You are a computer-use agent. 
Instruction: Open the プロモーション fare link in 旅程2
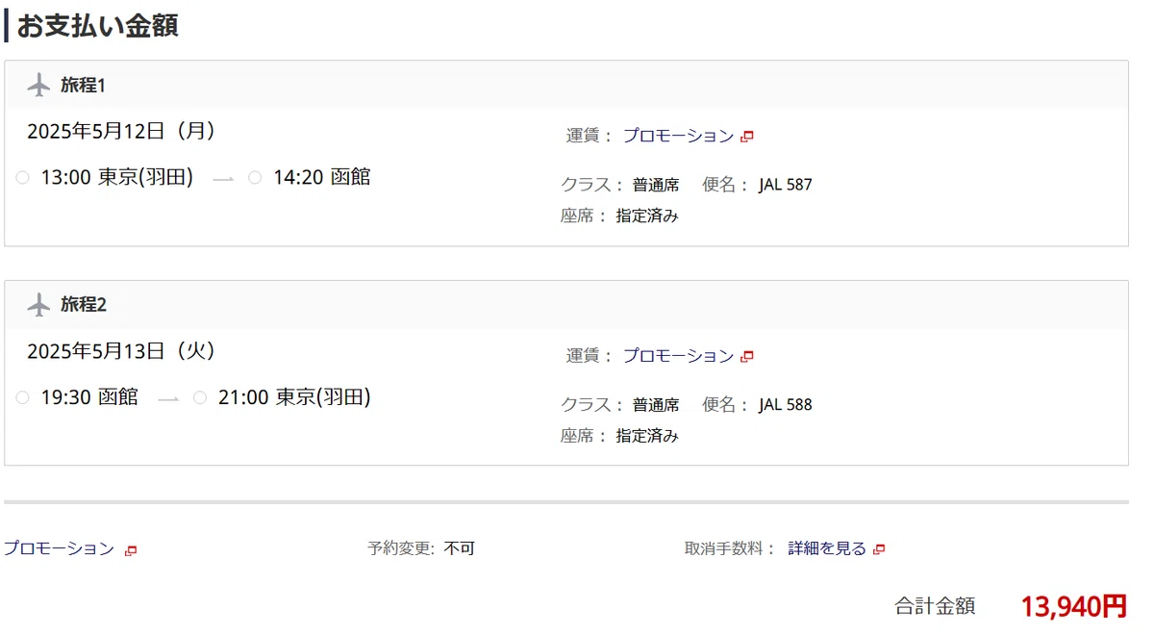pos(678,356)
